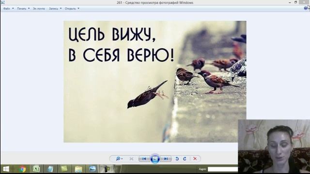Image resolution: width=310 pixels, height=174 pixels.
Task: Start the slideshow with center button
Action: [155, 159]
